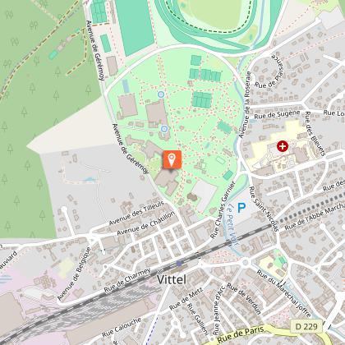
Task: Click the lower blue circle marker in park
Action: click(164, 128)
